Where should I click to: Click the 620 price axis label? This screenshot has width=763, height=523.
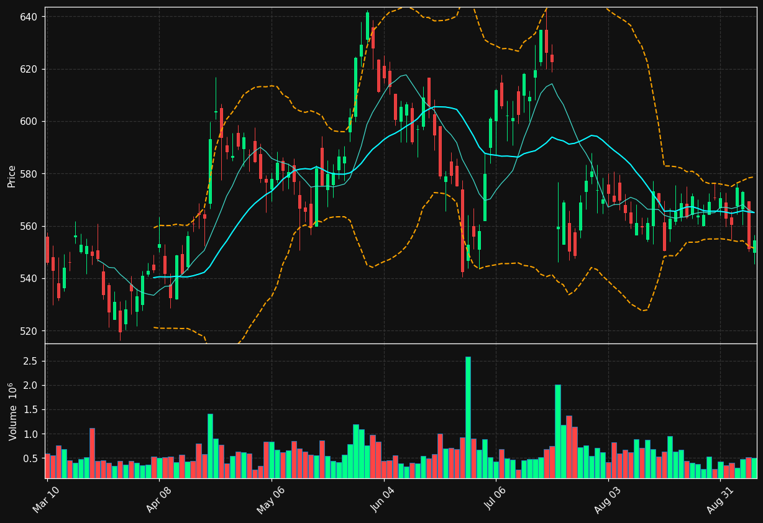click(30, 69)
